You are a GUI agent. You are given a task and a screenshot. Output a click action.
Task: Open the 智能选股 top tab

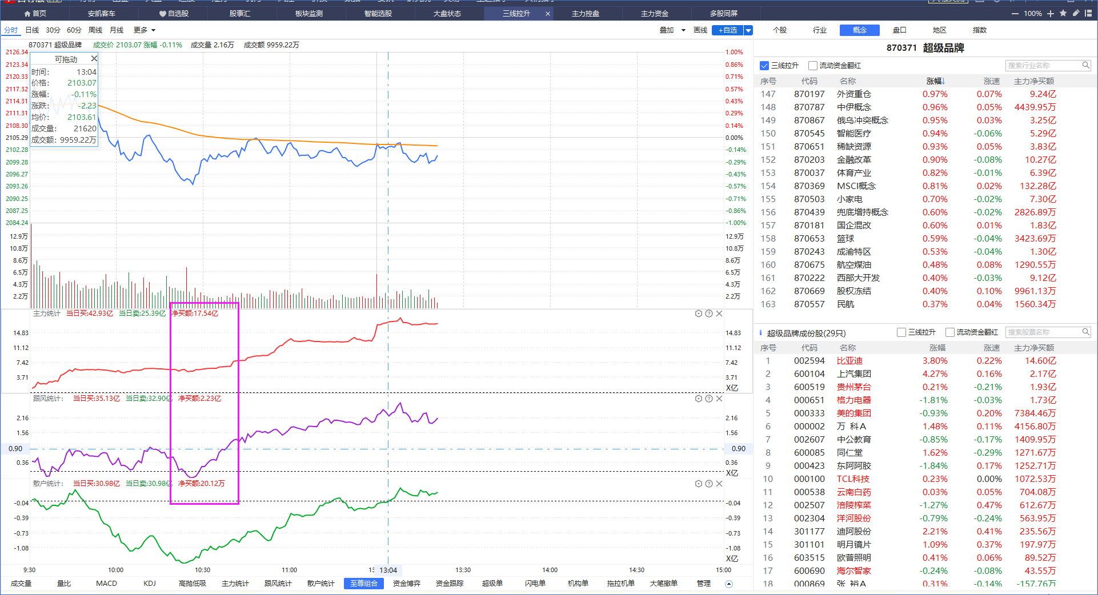click(x=378, y=14)
